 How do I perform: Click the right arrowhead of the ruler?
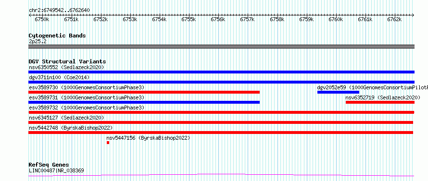point(413,15)
